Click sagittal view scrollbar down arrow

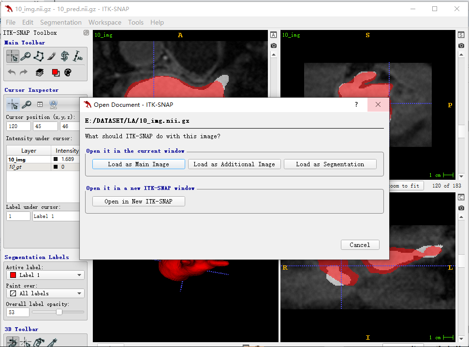(x=461, y=176)
